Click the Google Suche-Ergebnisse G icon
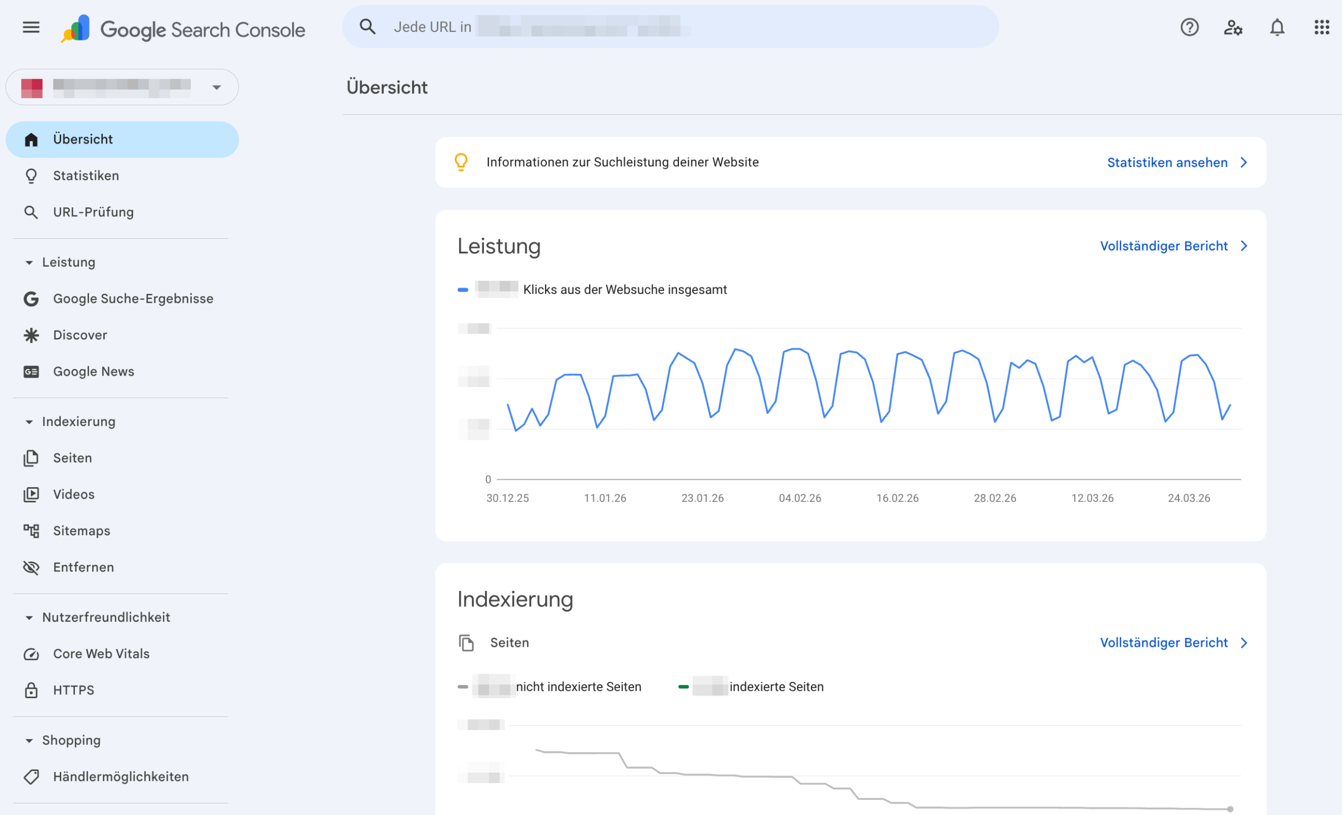This screenshot has width=1342, height=815. click(x=31, y=299)
